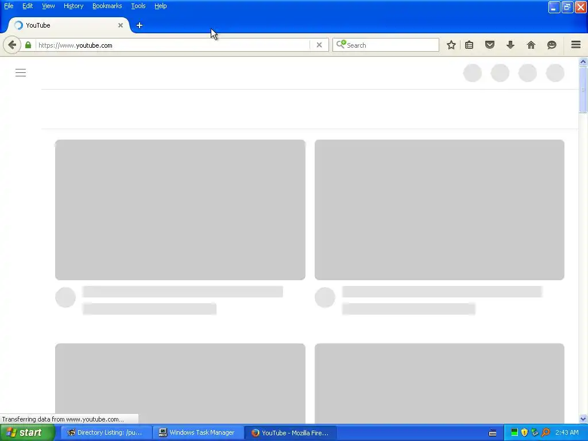Open the File menu
Viewport: 588px width, 441px height.
tap(9, 6)
